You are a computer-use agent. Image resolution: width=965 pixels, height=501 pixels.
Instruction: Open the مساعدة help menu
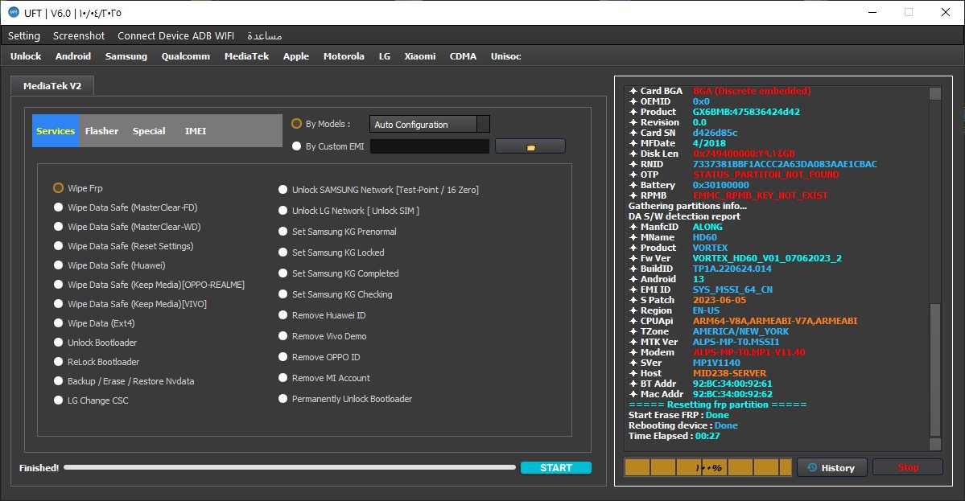click(x=265, y=35)
